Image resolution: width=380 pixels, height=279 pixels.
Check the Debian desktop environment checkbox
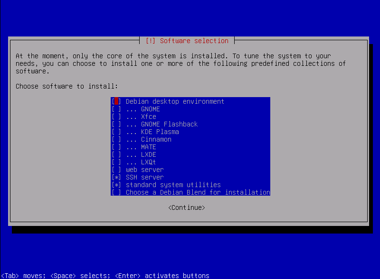[x=116, y=101]
